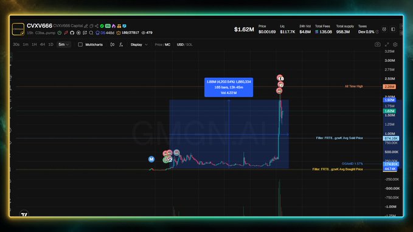Click the green 1.62M current price tag
This screenshot has height=232, width=413.
click(389, 111)
